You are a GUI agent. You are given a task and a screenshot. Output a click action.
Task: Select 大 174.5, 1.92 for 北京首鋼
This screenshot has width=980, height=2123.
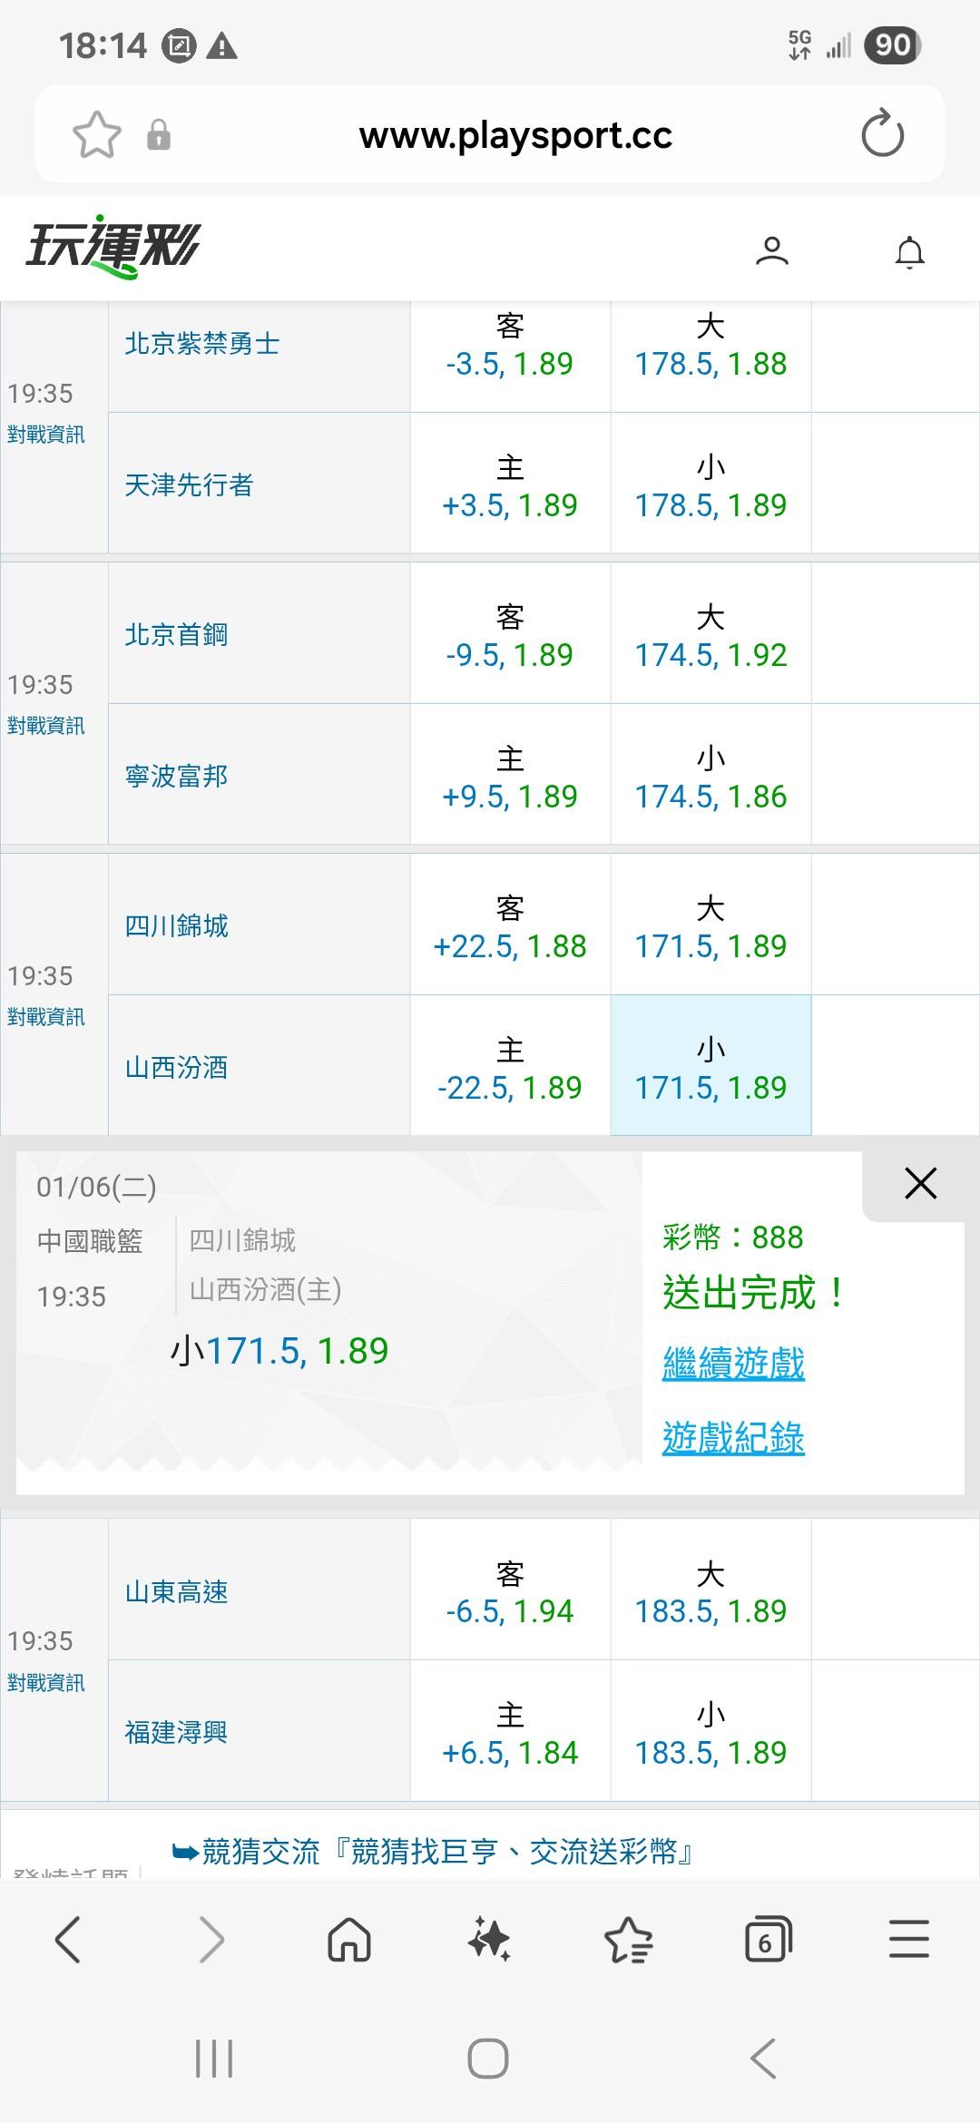coord(710,635)
